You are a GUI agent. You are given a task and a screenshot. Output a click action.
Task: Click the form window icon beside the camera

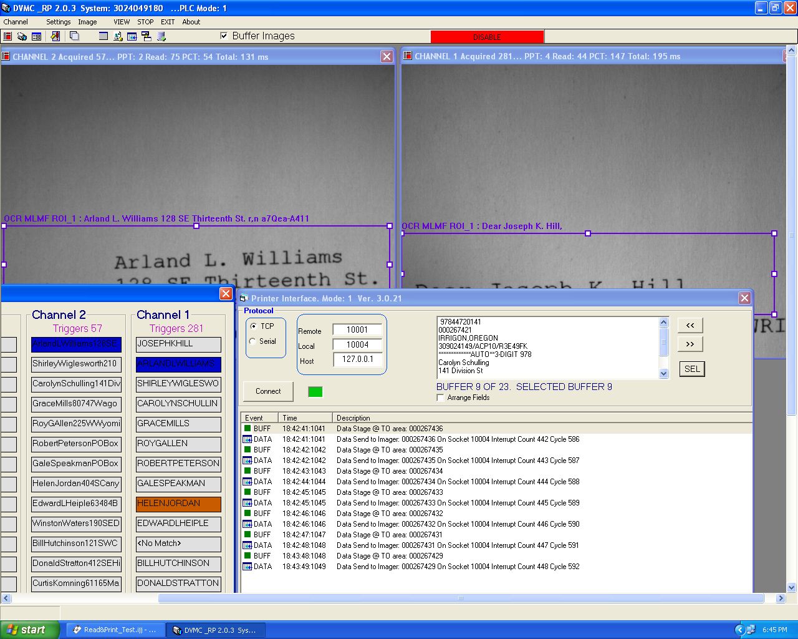click(x=36, y=37)
